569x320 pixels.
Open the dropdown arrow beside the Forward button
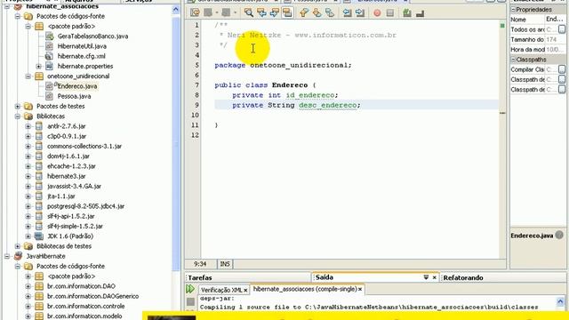(235, 13)
